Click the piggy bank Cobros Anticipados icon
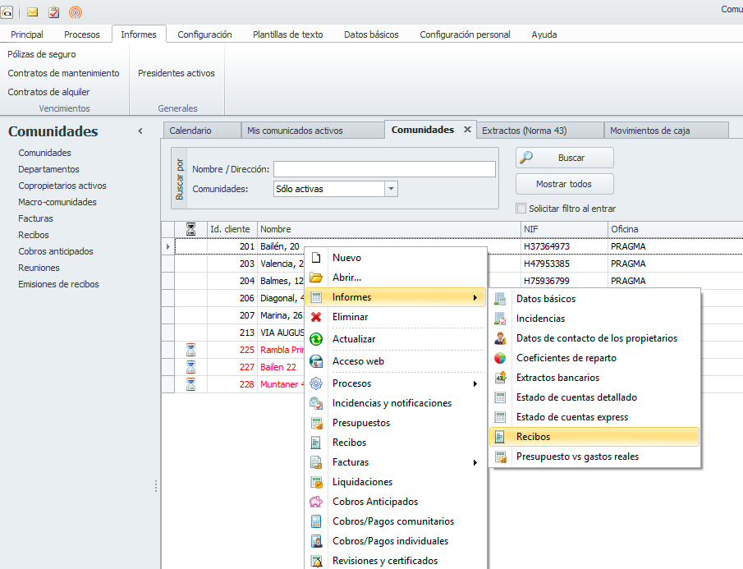The image size is (743, 569). pyautogui.click(x=316, y=502)
